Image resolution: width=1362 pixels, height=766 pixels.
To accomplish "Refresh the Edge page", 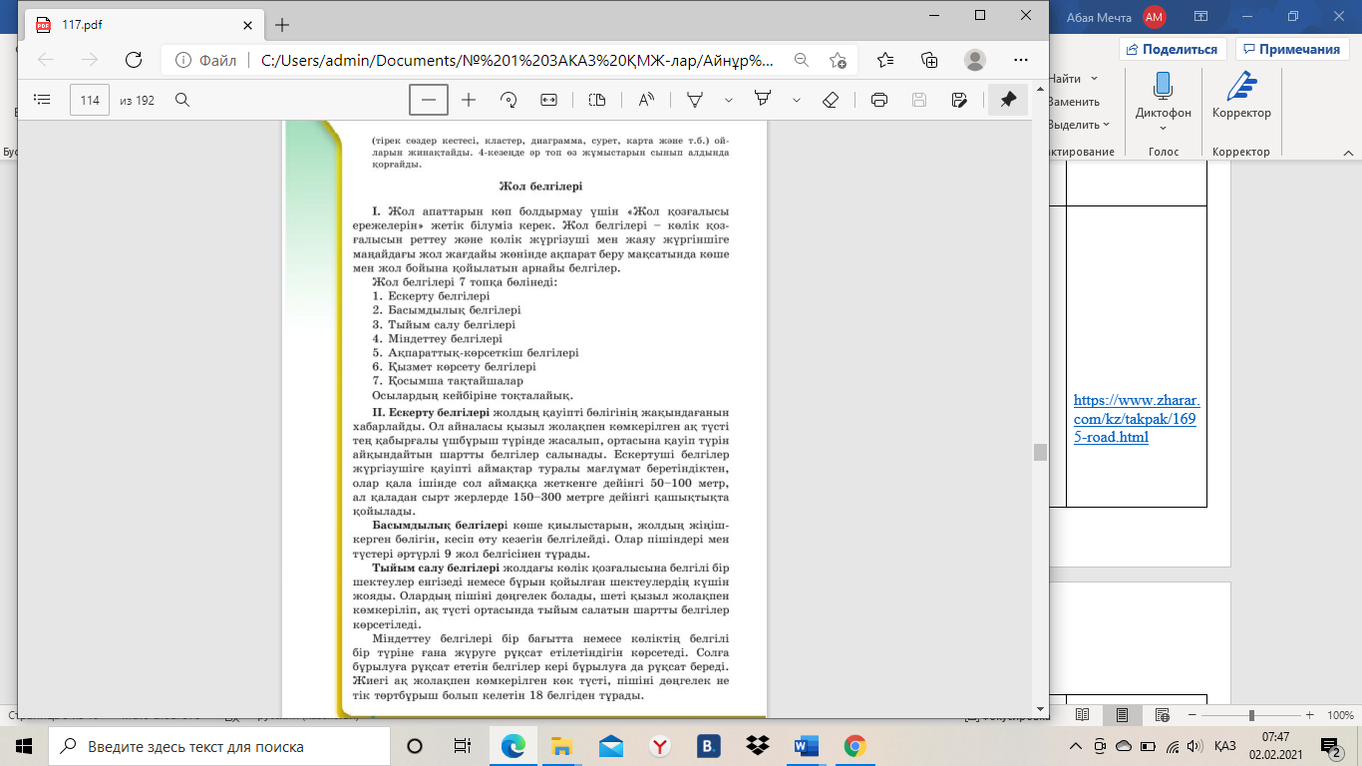I will (133, 60).
